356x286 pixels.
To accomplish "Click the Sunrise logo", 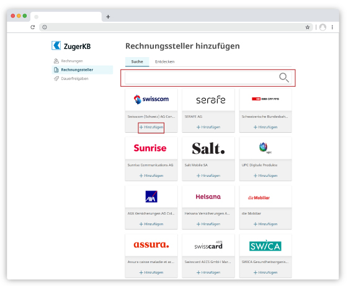I will click(150, 148).
